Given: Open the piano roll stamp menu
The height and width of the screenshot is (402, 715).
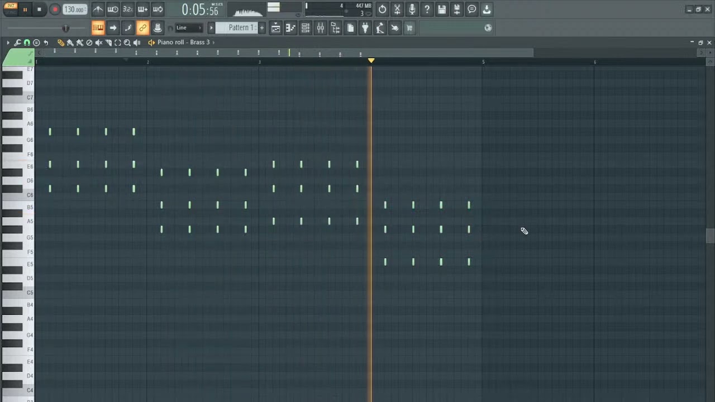Looking at the screenshot, I should click(x=36, y=42).
